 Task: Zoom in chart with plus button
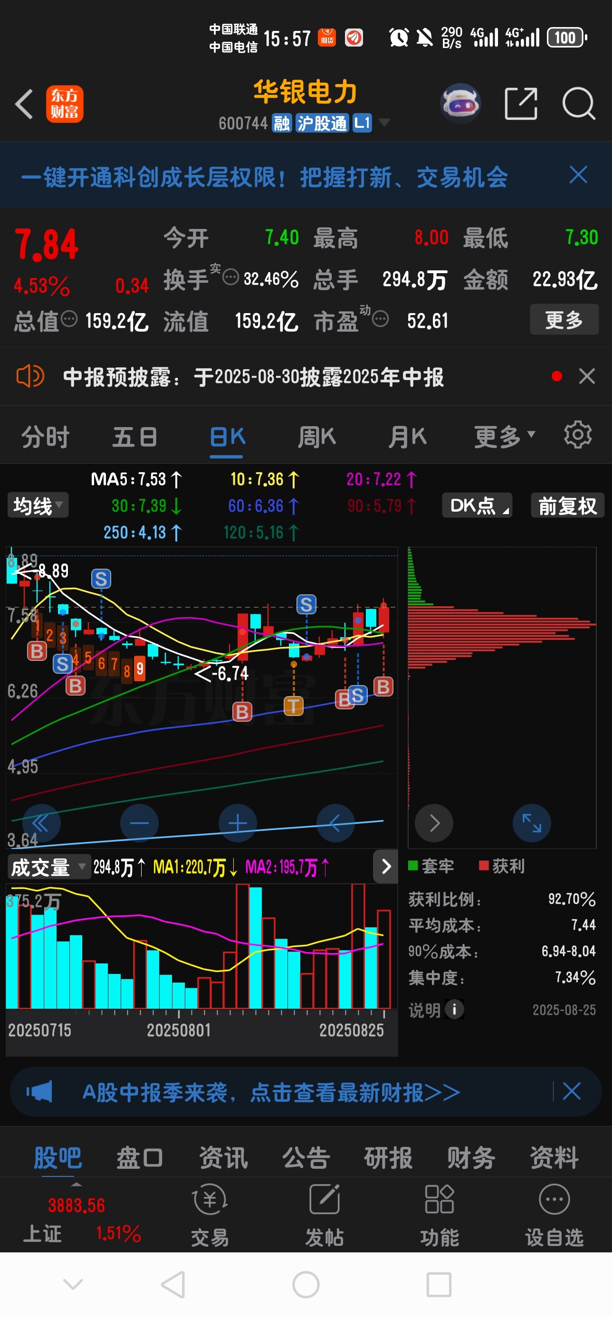(x=238, y=824)
